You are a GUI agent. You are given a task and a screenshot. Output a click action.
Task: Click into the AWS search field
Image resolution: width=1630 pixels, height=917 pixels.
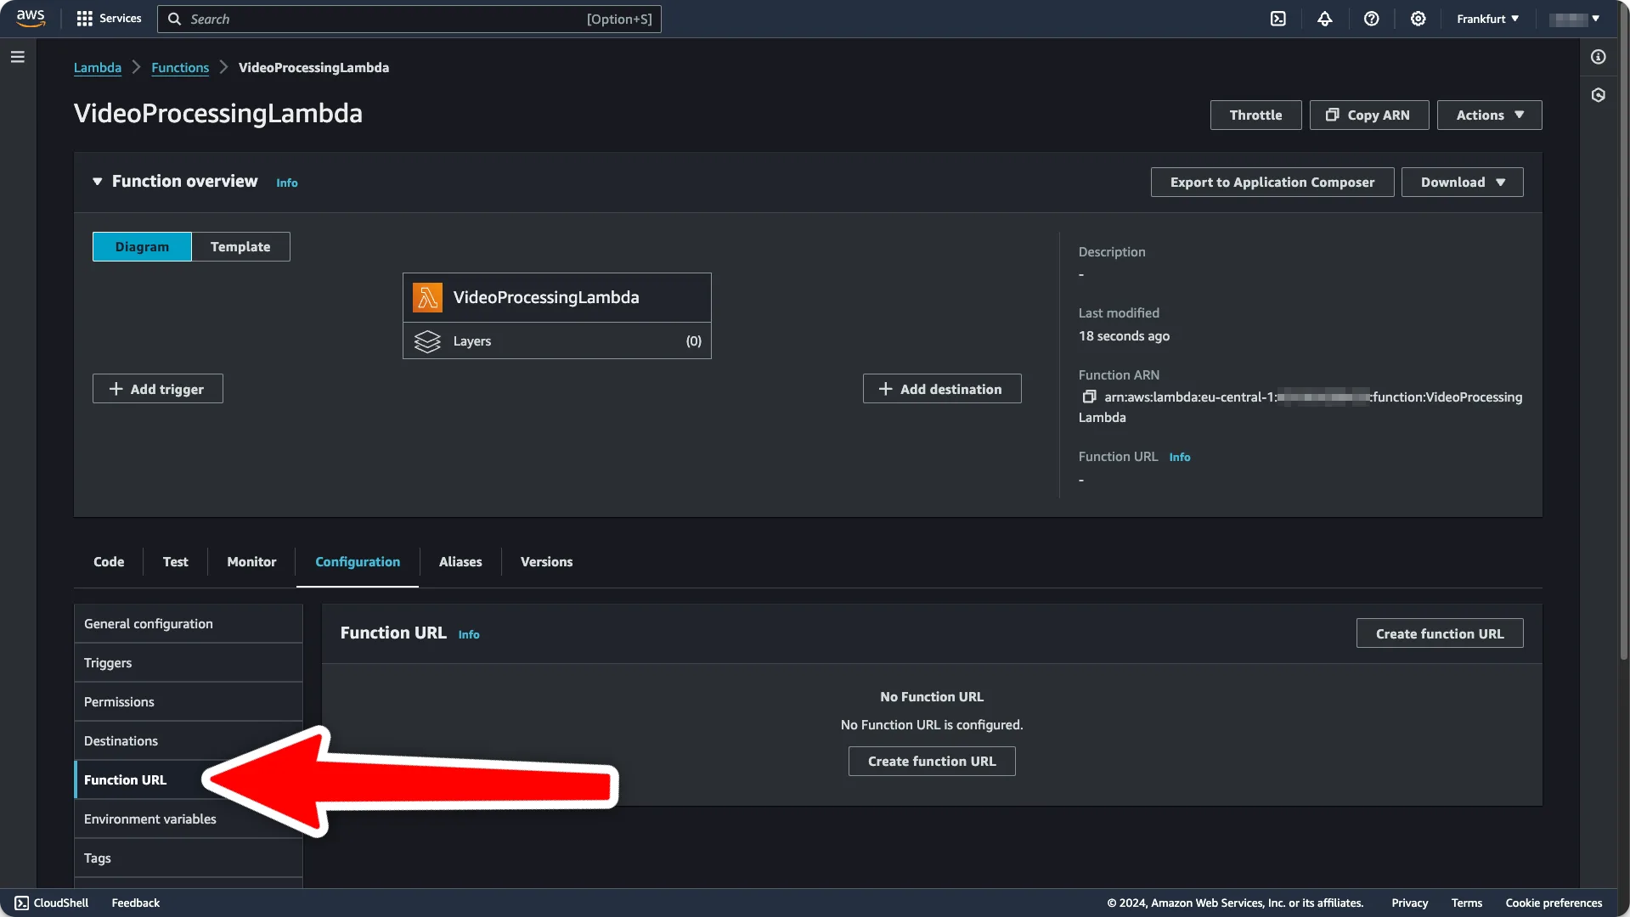[409, 19]
